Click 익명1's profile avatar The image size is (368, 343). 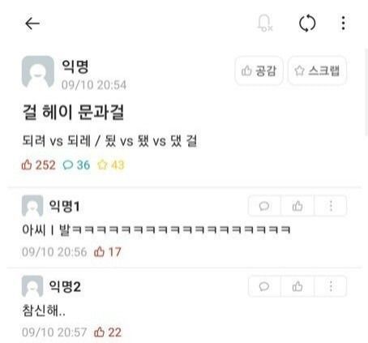click(32, 206)
